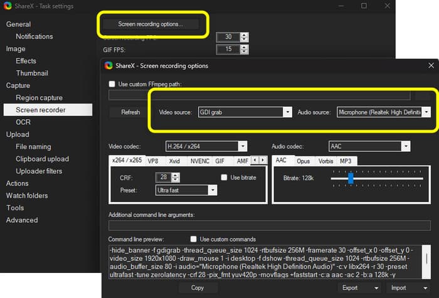Close the Screen recording options dialog
The height and width of the screenshot is (298, 439).
tap(431, 65)
